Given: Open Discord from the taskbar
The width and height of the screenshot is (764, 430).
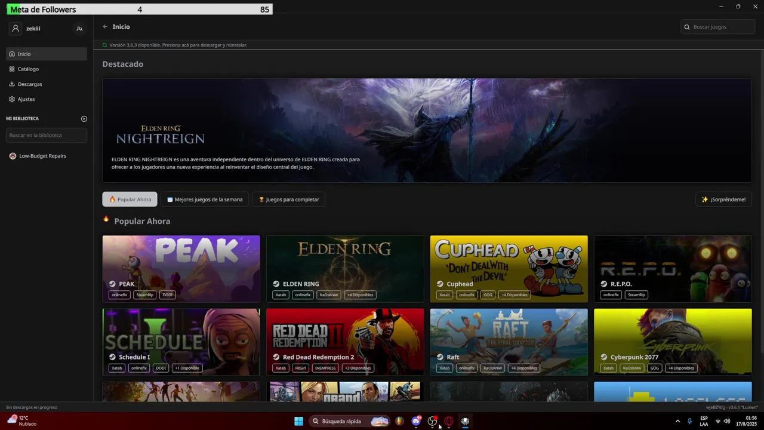Looking at the screenshot, I should (x=416, y=421).
